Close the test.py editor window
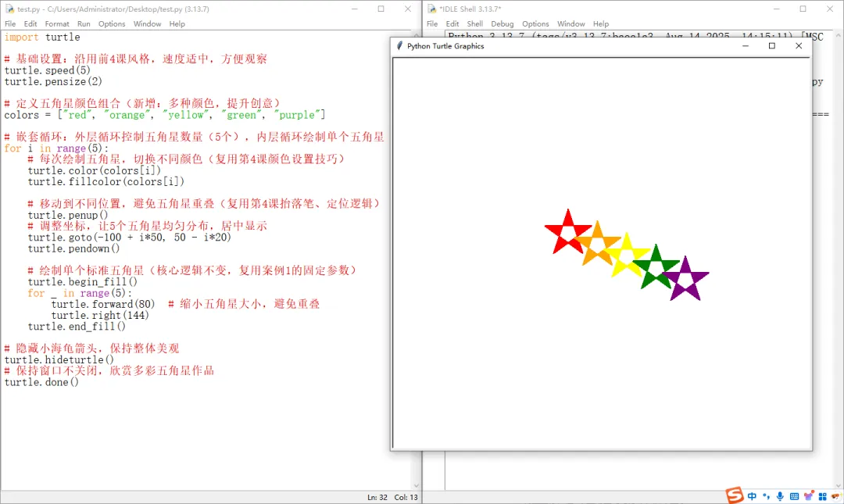 [407, 9]
